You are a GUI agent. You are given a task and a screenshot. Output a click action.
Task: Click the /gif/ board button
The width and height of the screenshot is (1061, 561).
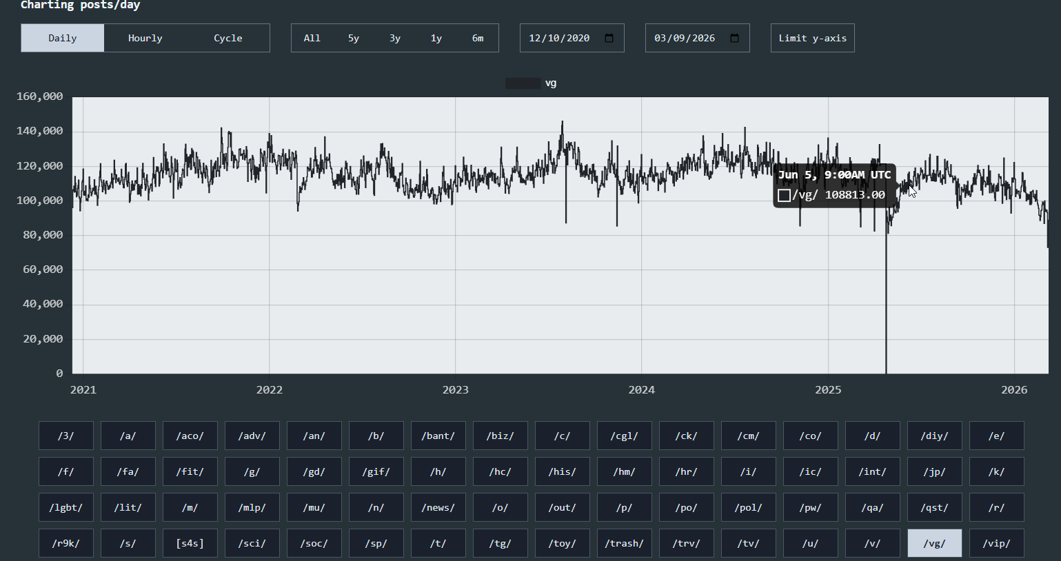(376, 471)
